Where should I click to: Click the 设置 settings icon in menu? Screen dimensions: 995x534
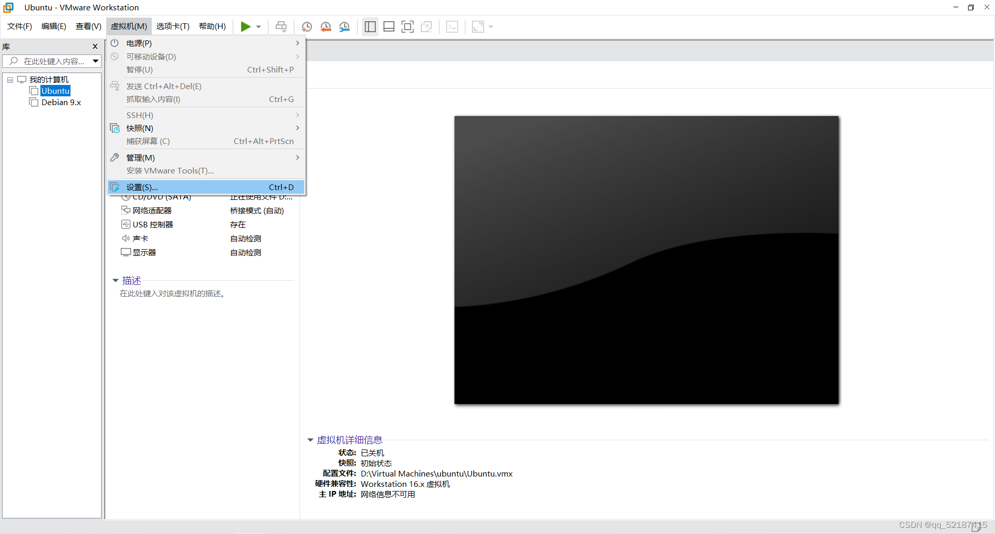(115, 187)
